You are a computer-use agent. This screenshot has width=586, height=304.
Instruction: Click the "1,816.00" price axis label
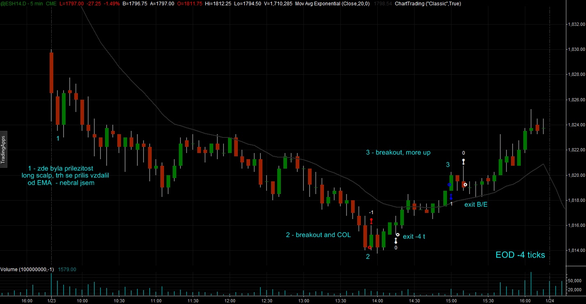576,226
